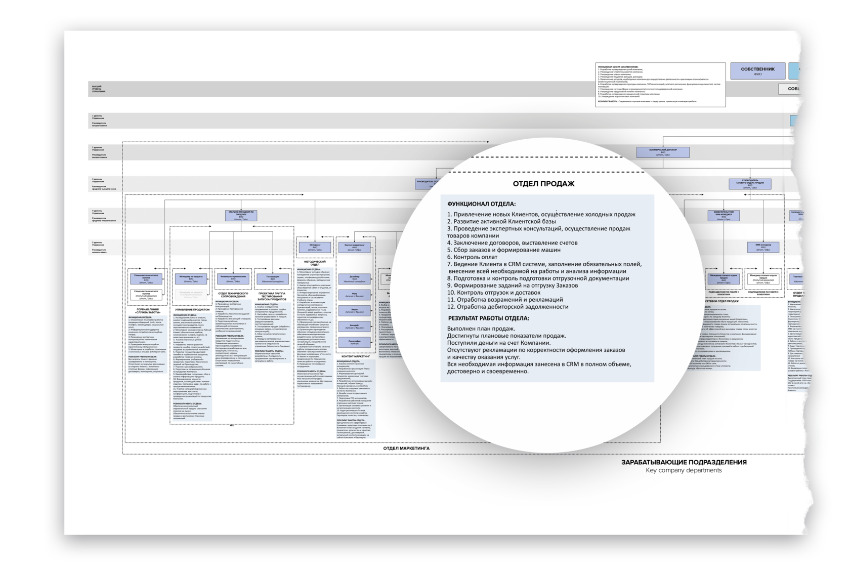Select the ЗАРАБАТЫВАЮЩИЕ ПОДРАЗДЕЛЕНИЯ caption
850x567 pixels.
(x=684, y=462)
